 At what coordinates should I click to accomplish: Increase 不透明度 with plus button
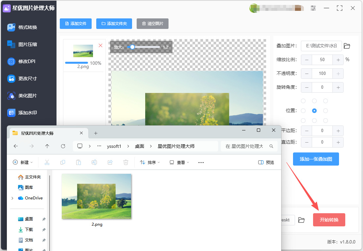[338, 74]
